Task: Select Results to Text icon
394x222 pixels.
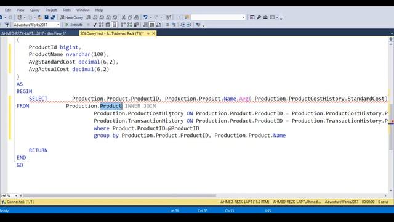Action: 145,25
